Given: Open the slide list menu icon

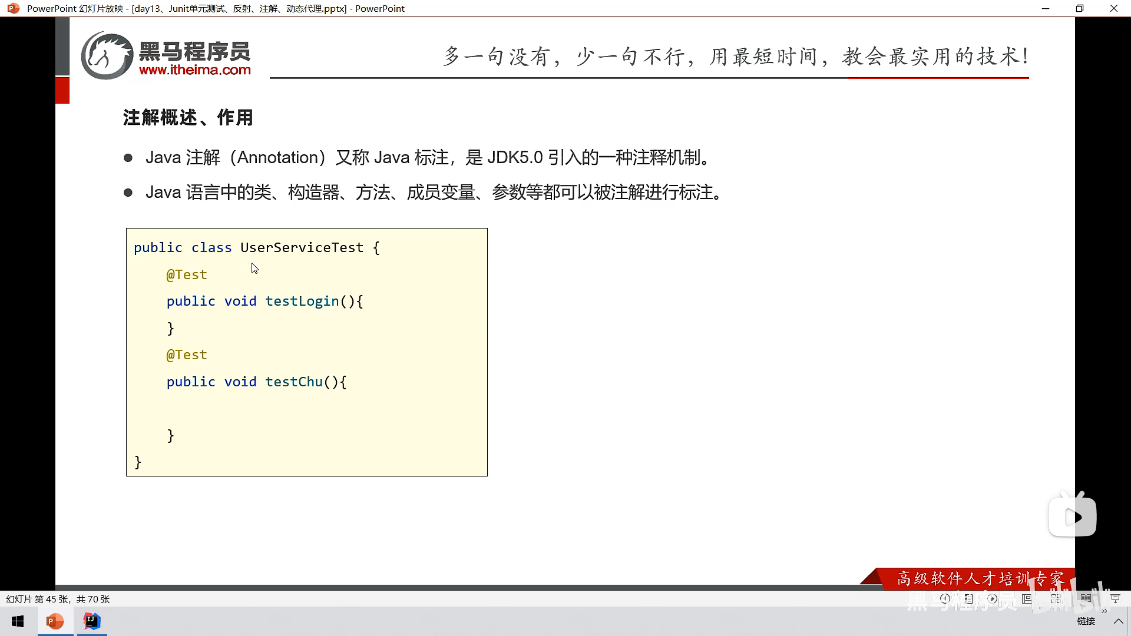Looking at the screenshot, I should [968, 598].
